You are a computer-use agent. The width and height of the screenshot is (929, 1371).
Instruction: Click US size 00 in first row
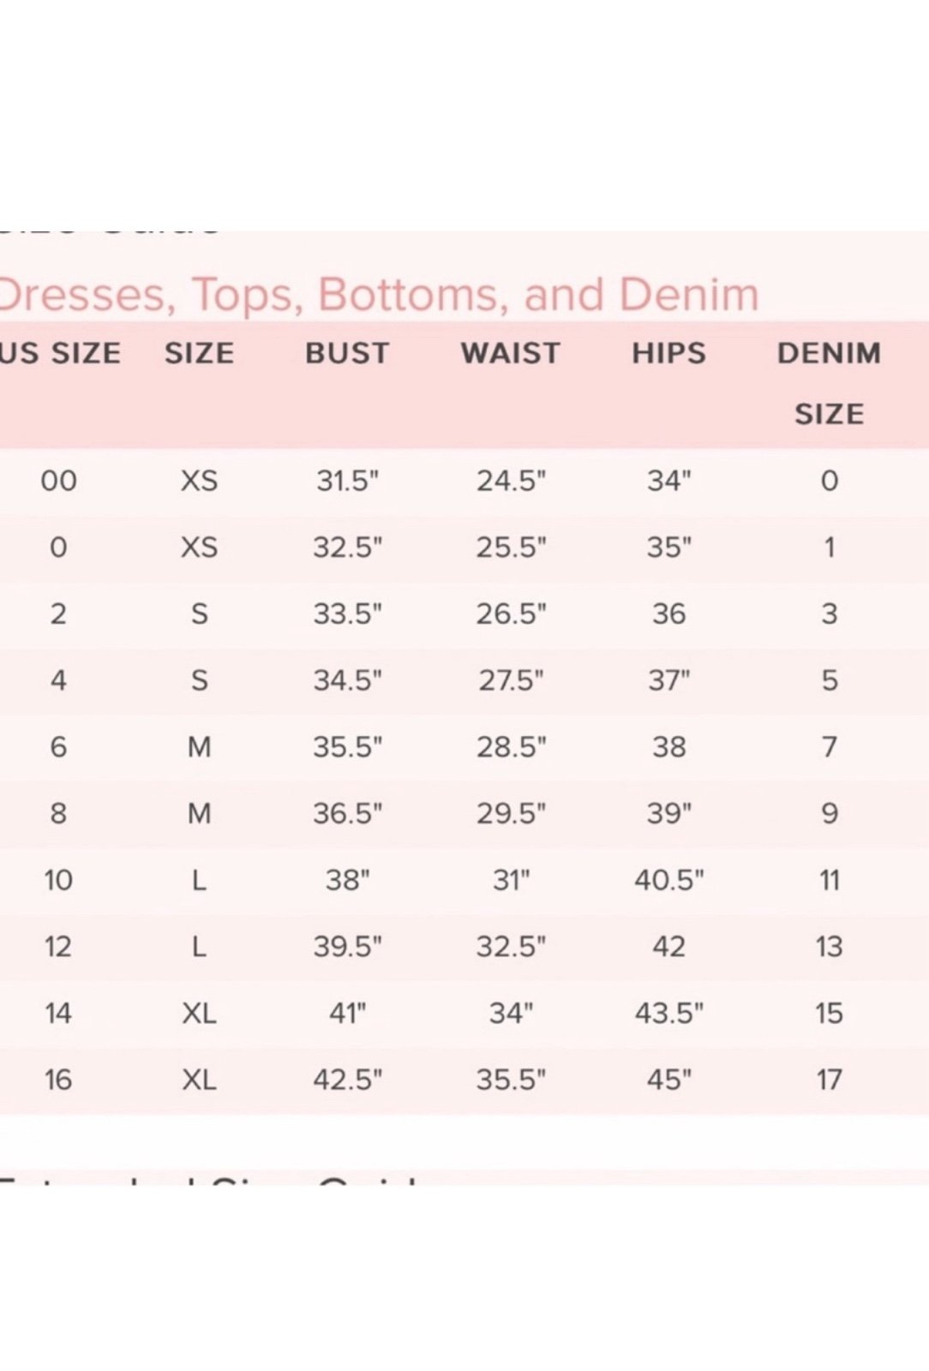[x=58, y=481]
